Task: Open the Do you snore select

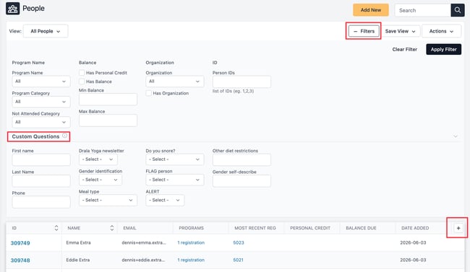Action: [x=175, y=159]
